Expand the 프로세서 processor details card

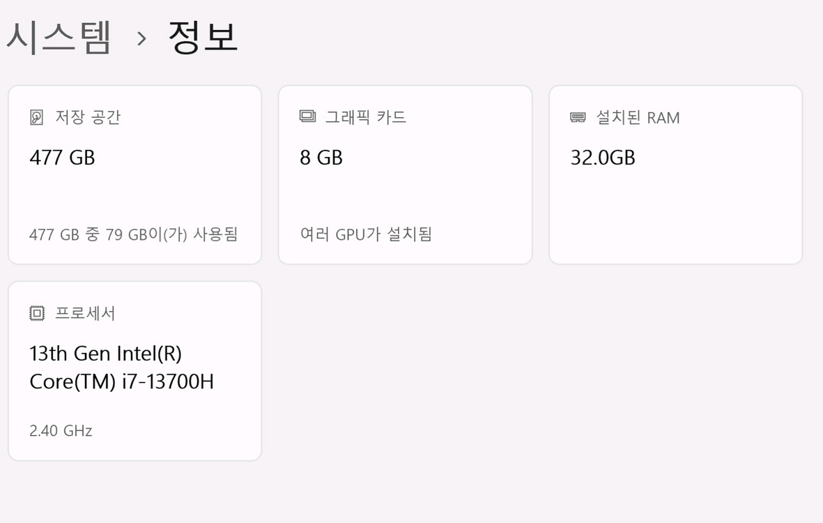coord(134,370)
